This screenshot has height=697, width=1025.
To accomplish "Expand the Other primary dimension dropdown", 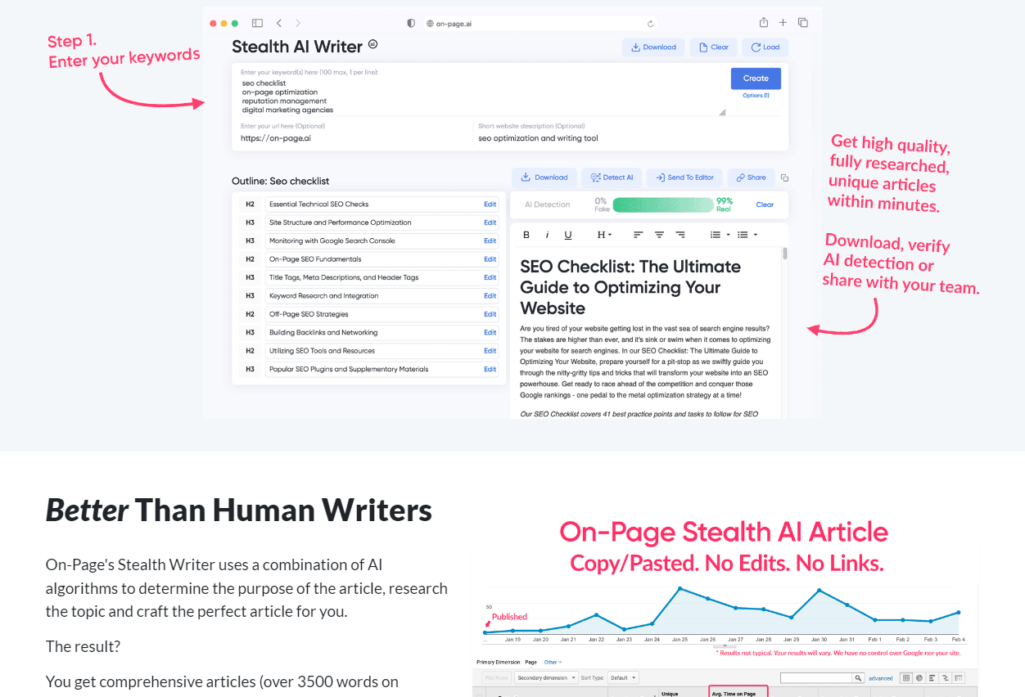I will [x=553, y=662].
